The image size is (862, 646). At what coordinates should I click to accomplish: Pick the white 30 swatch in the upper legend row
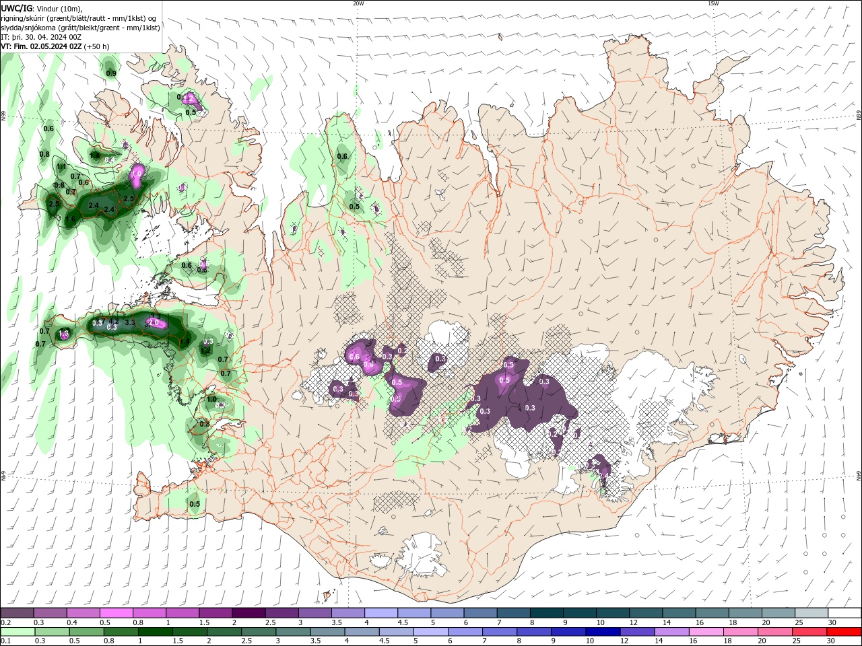[x=844, y=613]
